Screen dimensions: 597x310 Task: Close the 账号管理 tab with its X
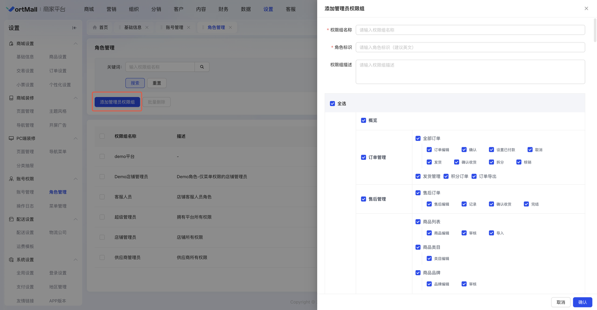189,28
